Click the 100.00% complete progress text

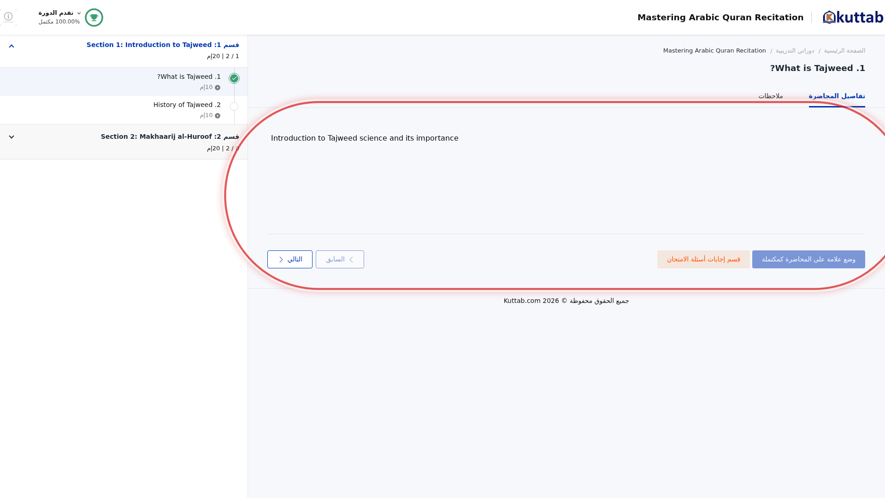[x=59, y=22]
